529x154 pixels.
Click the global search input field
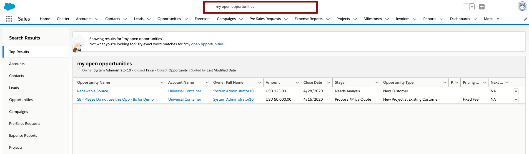260,7
